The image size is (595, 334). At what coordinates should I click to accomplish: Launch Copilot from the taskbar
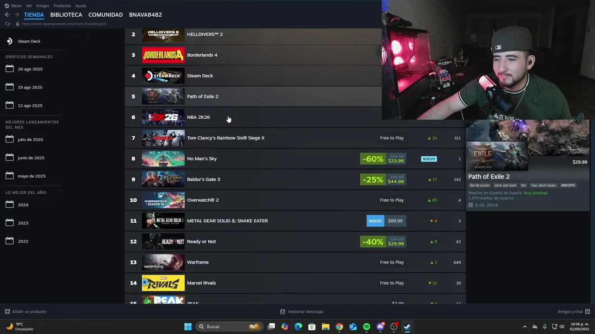pyautogui.click(x=285, y=327)
